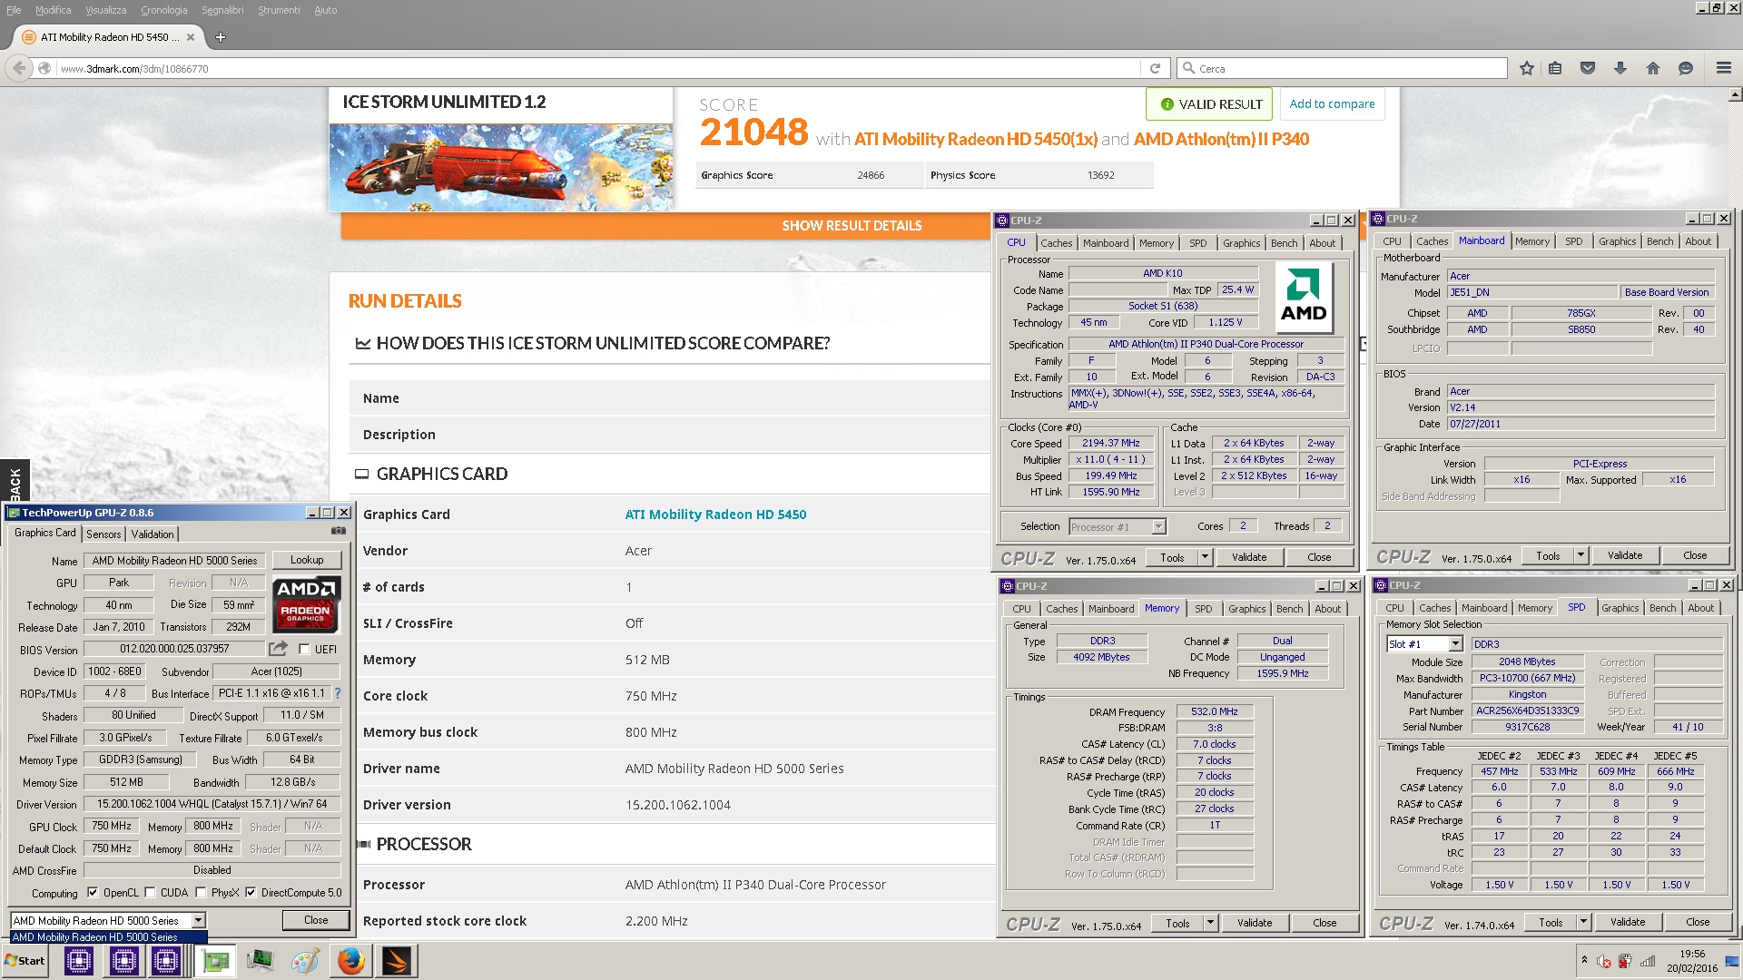1743x980 pixels.
Task: Click the Bus Interface question mark
Action: (x=338, y=693)
